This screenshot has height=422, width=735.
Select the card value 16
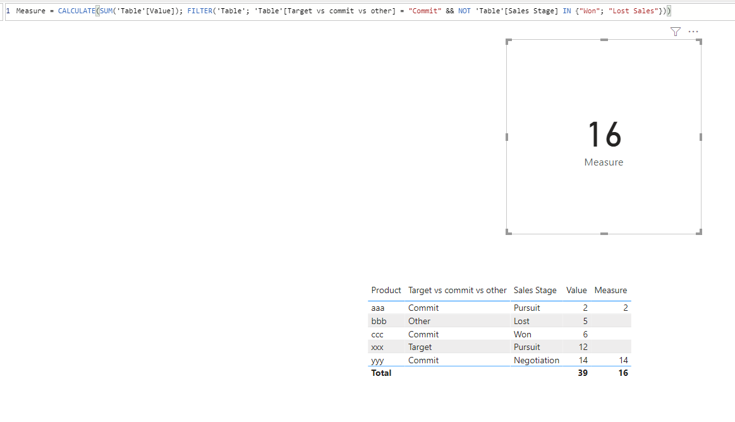pyautogui.click(x=604, y=135)
